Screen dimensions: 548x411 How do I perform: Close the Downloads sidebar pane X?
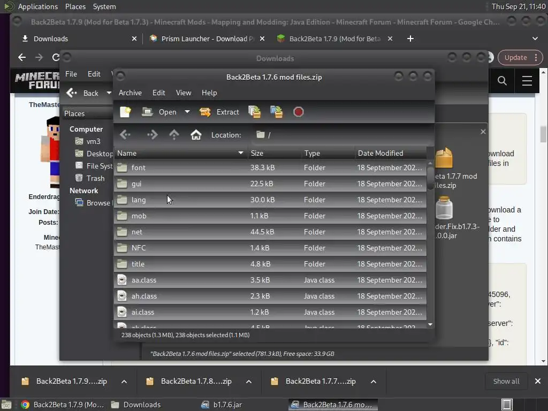483,132
